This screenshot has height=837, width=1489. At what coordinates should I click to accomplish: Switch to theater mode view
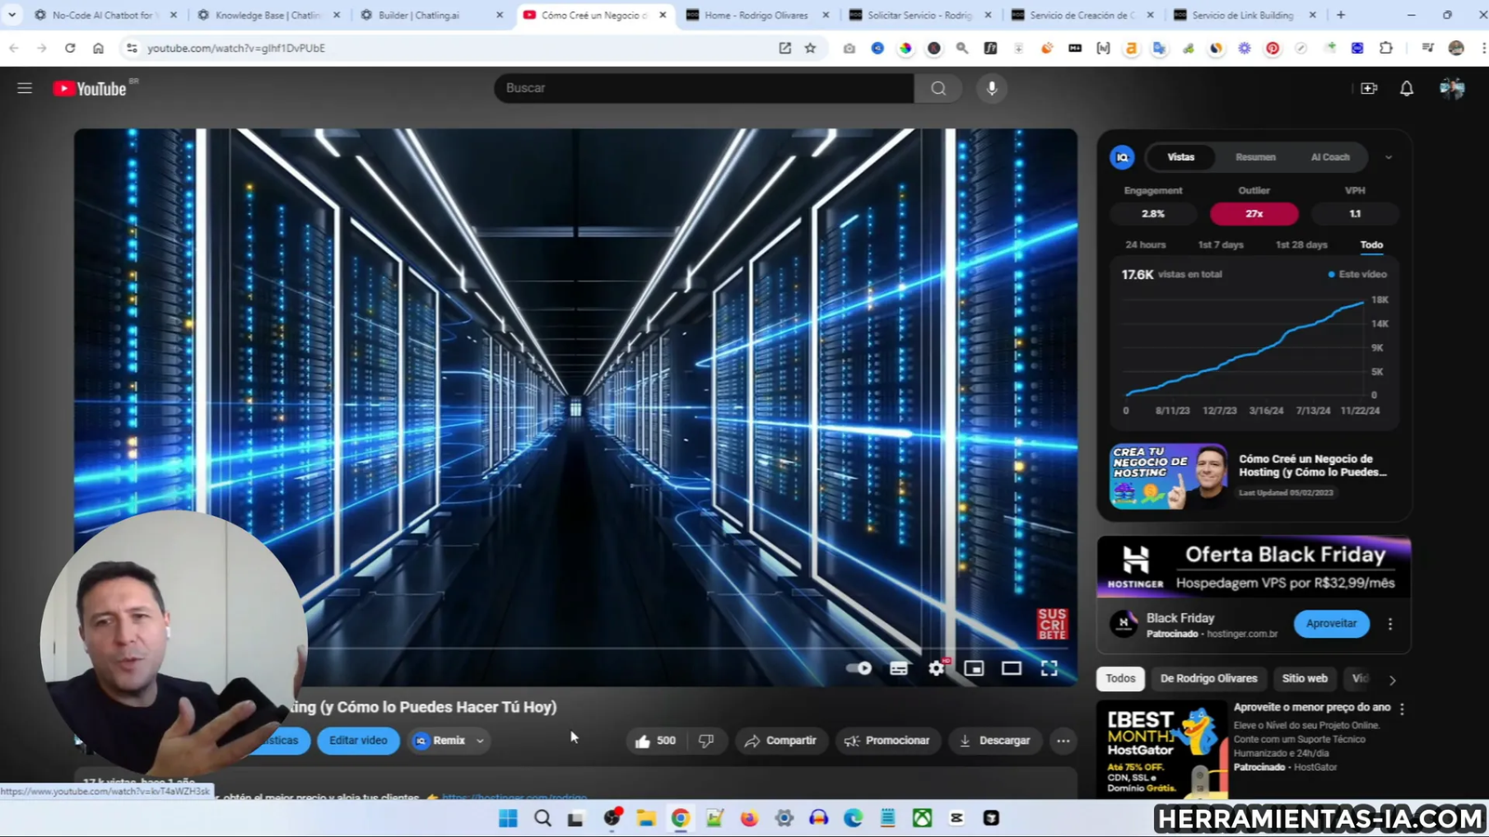coord(1011,669)
